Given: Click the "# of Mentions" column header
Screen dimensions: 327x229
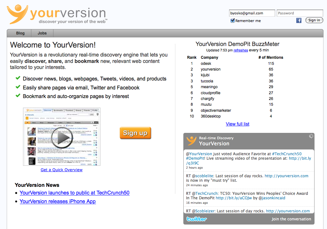Looking at the screenshot, I should click(271, 57).
